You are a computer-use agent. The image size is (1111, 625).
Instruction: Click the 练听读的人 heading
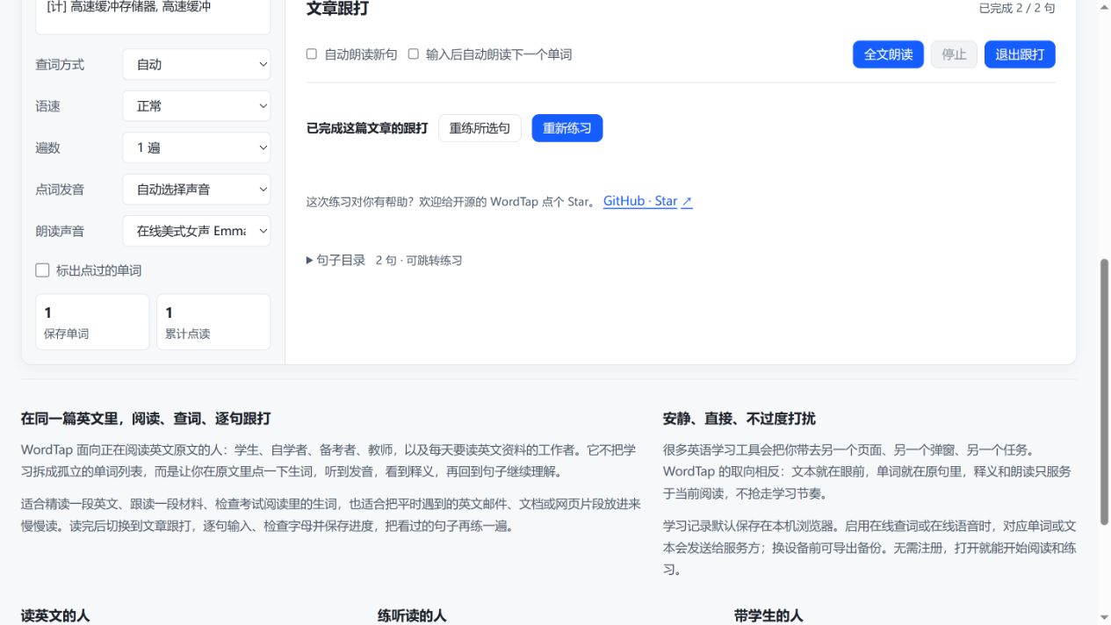[x=412, y=615]
